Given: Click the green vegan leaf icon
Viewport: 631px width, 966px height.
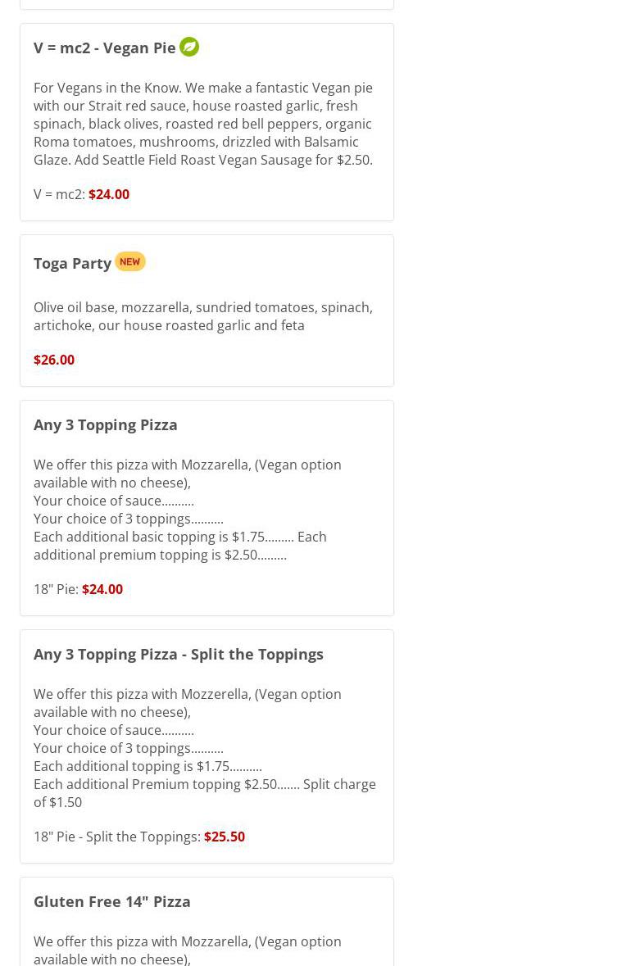Looking at the screenshot, I should (189, 47).
